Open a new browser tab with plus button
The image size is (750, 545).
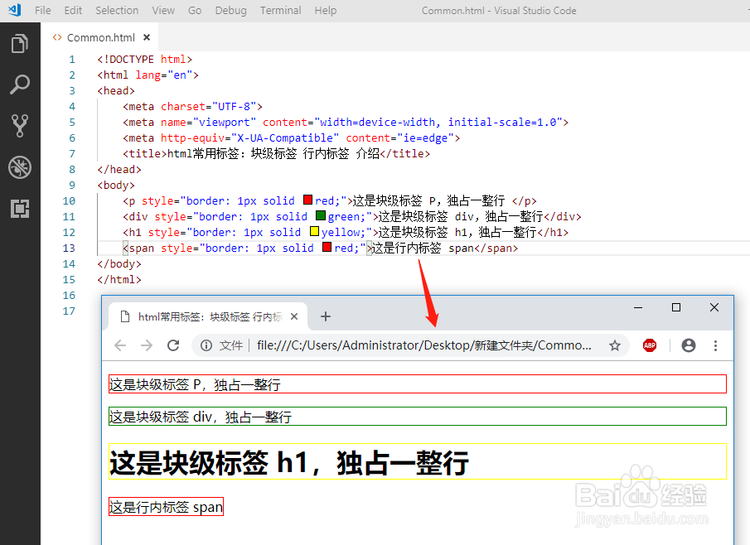pos(325,316)
